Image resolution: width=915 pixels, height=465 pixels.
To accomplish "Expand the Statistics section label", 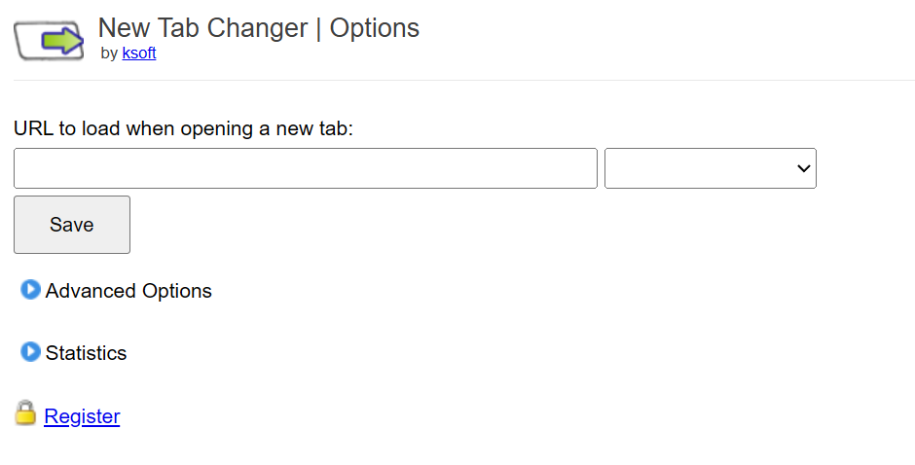I will [86, 353].
